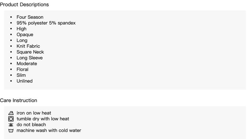The width and height of the screenshot is (250, 139).
Task: Click the Long Sleeve list item
Action: 30,58
